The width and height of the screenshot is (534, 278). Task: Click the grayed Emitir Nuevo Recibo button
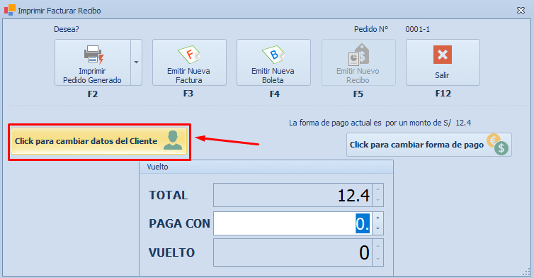[x=358, y=62]
